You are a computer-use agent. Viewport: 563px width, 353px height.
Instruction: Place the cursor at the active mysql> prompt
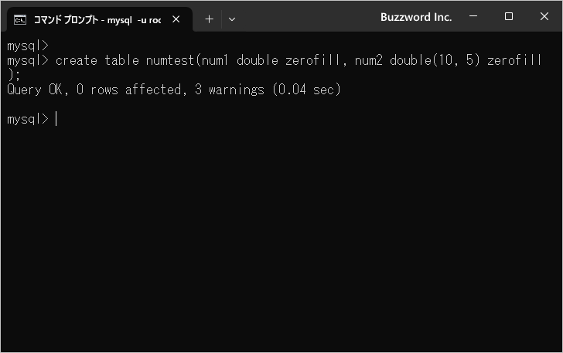click(x=56, y=119)
